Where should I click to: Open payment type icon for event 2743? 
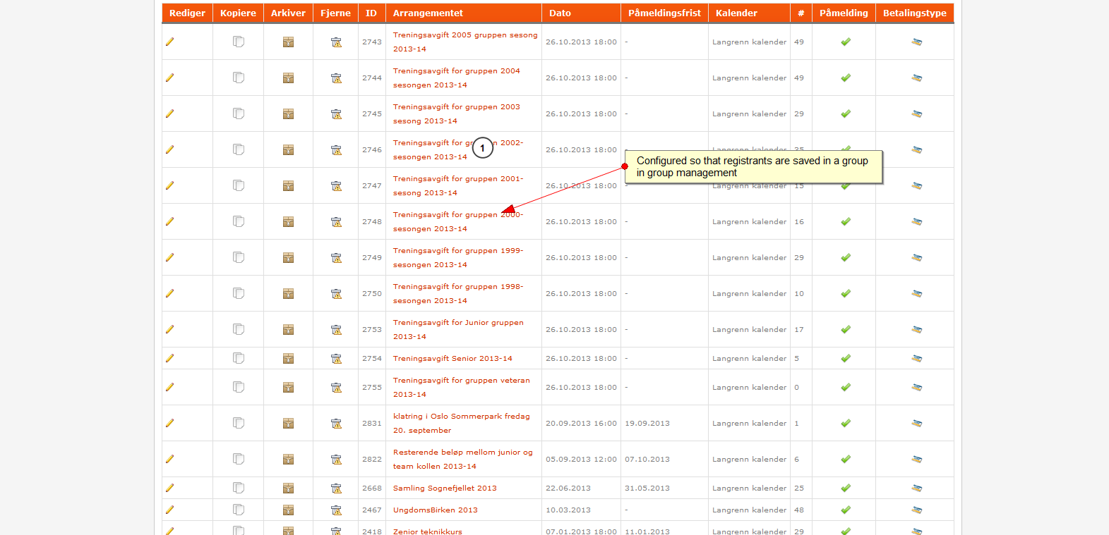(916, 42)
